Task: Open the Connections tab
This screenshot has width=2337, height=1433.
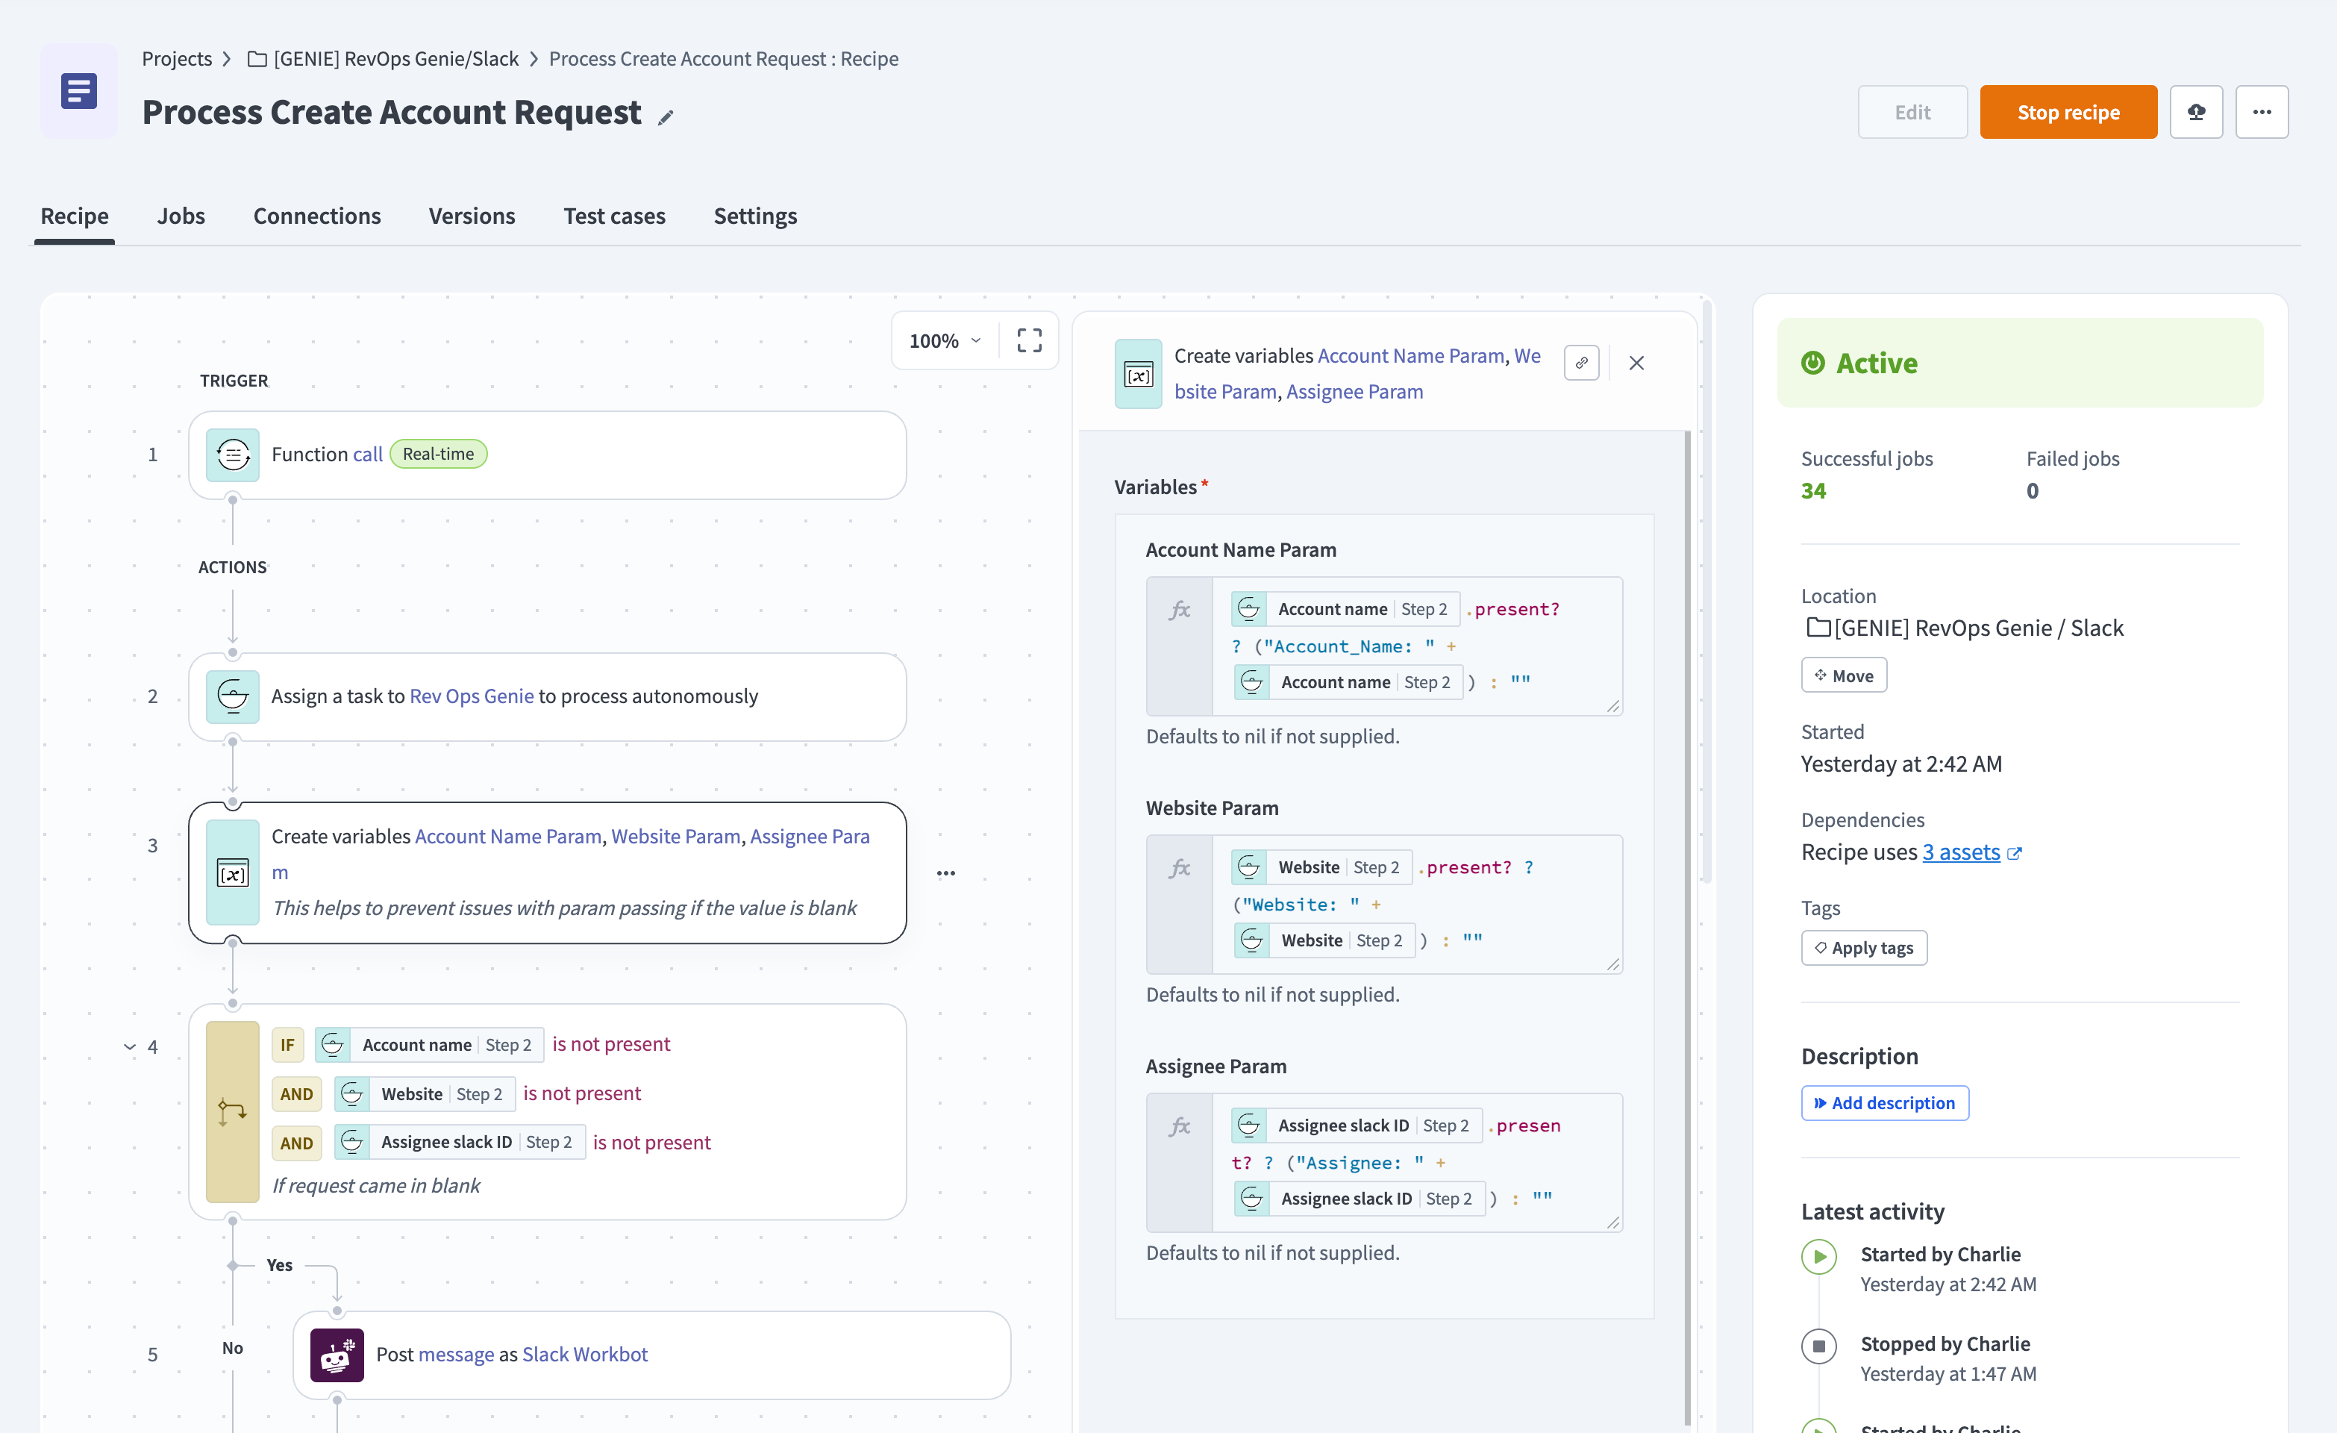Action: (317, 216)
